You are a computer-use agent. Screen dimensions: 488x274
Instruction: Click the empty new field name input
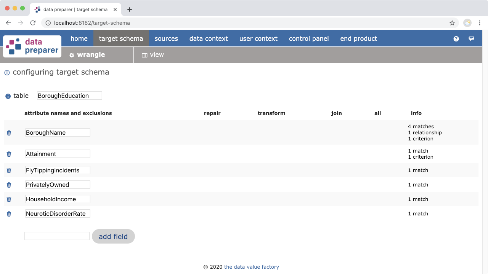point(57,236)
